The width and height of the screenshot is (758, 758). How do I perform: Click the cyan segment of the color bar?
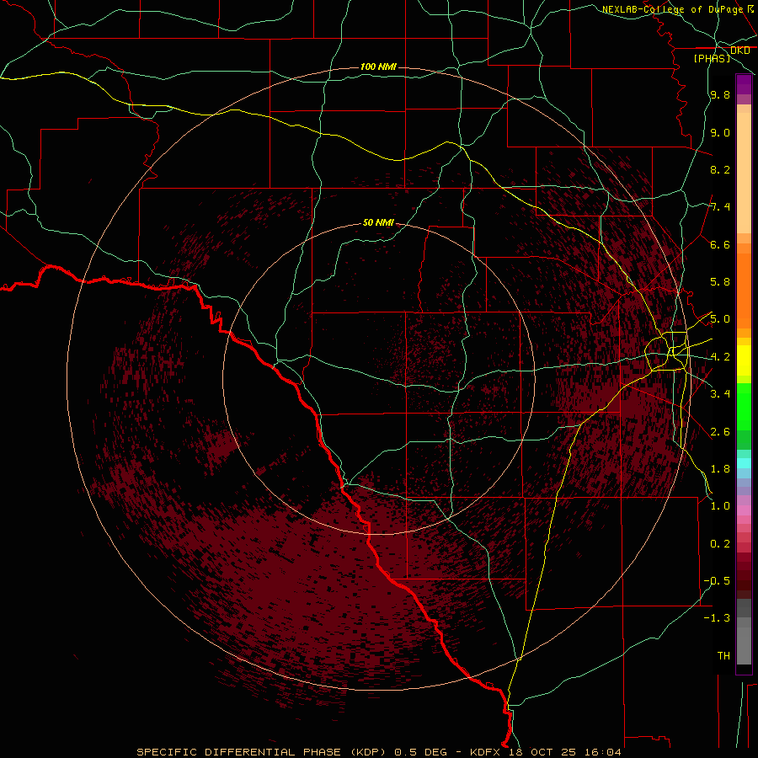click(x=744, y=463)
